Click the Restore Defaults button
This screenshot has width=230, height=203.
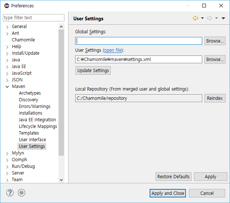coord(173,176)
